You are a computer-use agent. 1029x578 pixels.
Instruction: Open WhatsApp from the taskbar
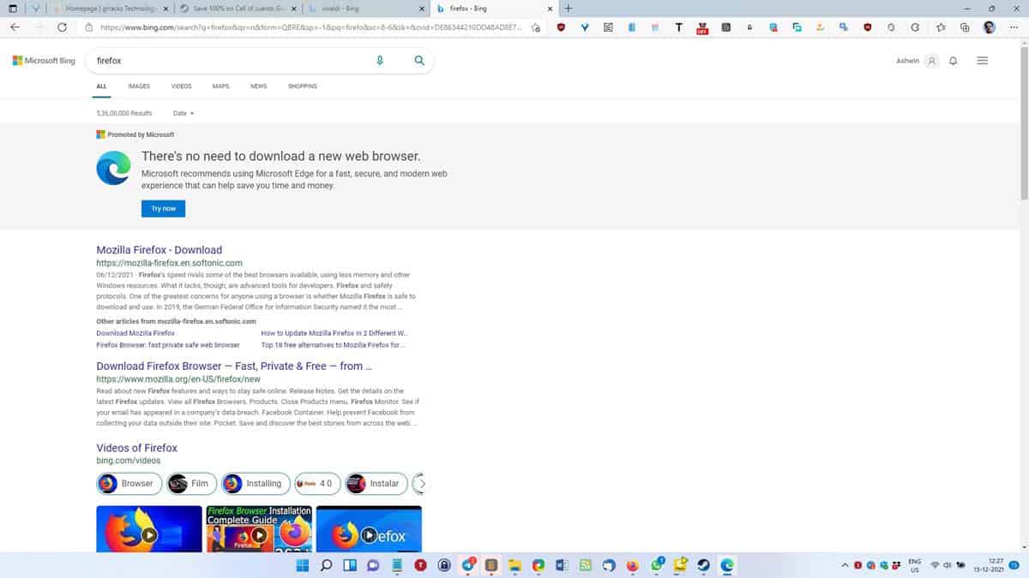click(656, 565)
